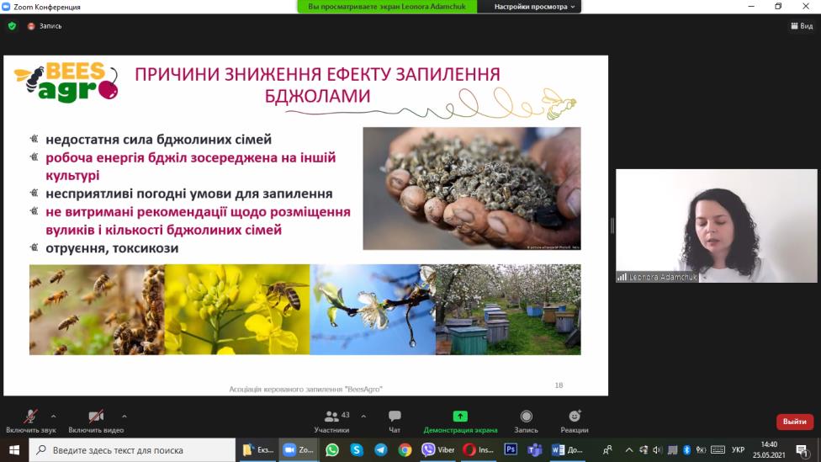This screenshot has width=821, height=462.
Task: Unmute microphone with Включить звук
Action: pos(30,419)
